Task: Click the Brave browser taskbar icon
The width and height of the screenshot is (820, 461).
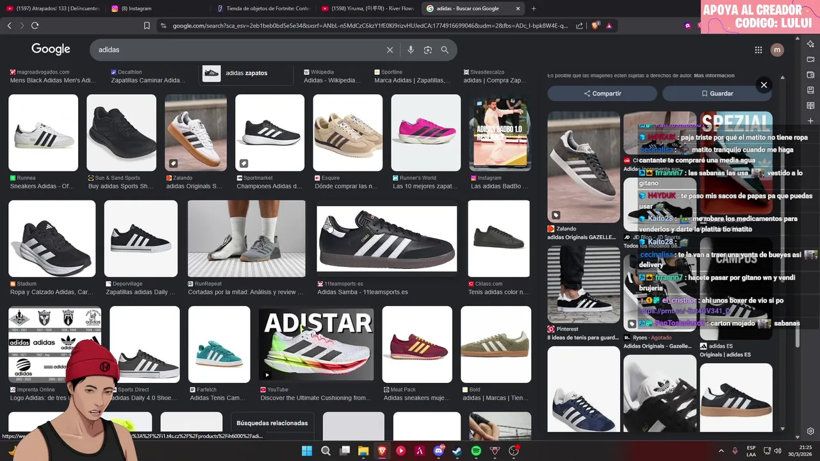Action: 382,451
